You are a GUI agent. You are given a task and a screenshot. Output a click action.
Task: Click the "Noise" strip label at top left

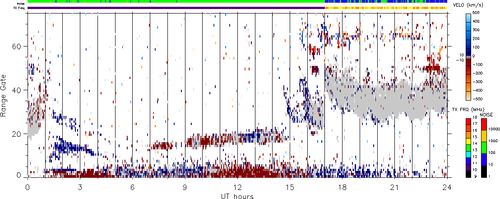[x=21, y=3]
